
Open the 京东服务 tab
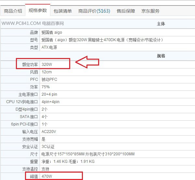click(150, 11)
